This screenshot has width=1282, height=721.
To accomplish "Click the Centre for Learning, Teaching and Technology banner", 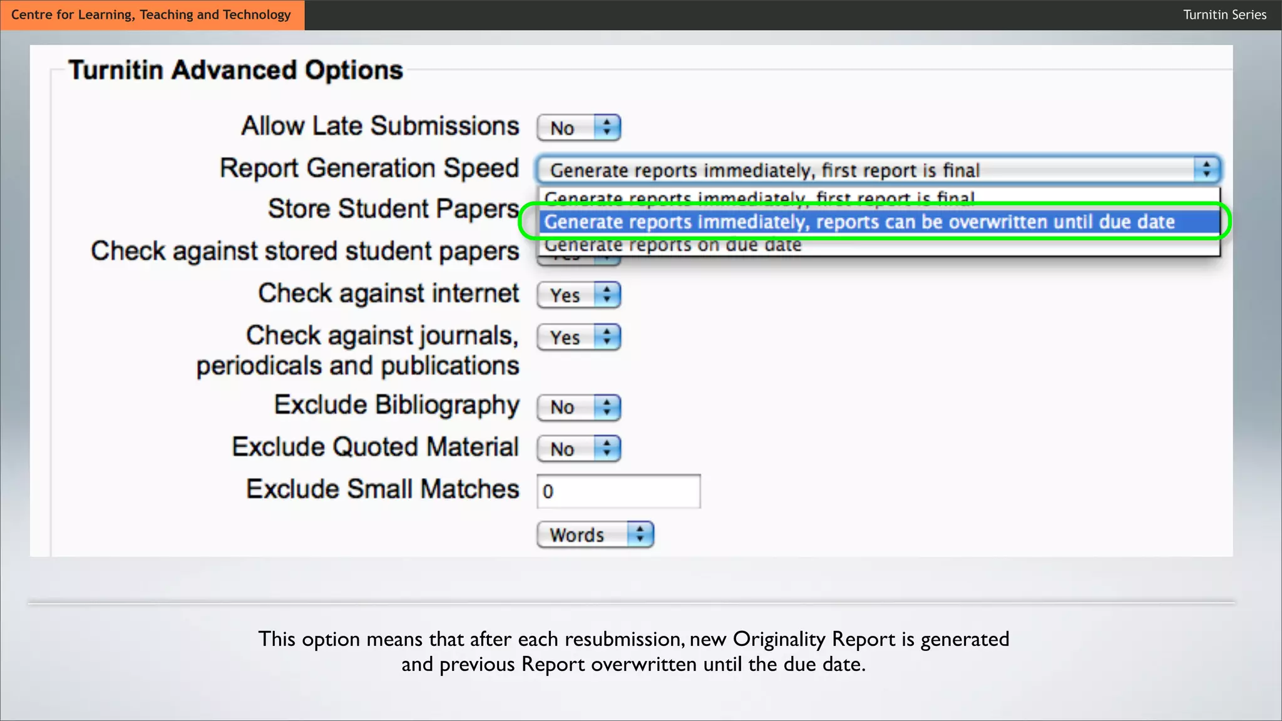I will pyautogui.click(x=151, y=15).
